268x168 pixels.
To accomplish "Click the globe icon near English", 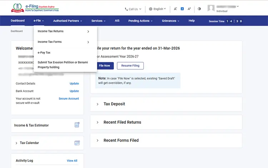I will 150,9.
